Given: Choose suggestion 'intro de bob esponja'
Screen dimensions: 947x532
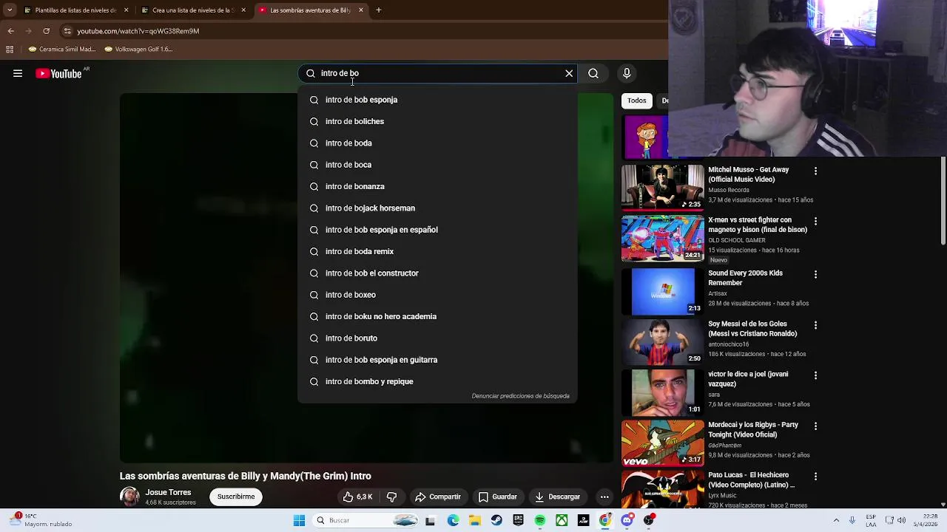Looking at the screenshot, I should click(437, 100).
